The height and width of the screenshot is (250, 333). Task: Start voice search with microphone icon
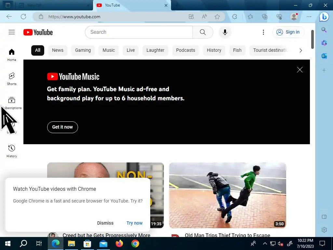pyautogui.click(x=225, y=32)
